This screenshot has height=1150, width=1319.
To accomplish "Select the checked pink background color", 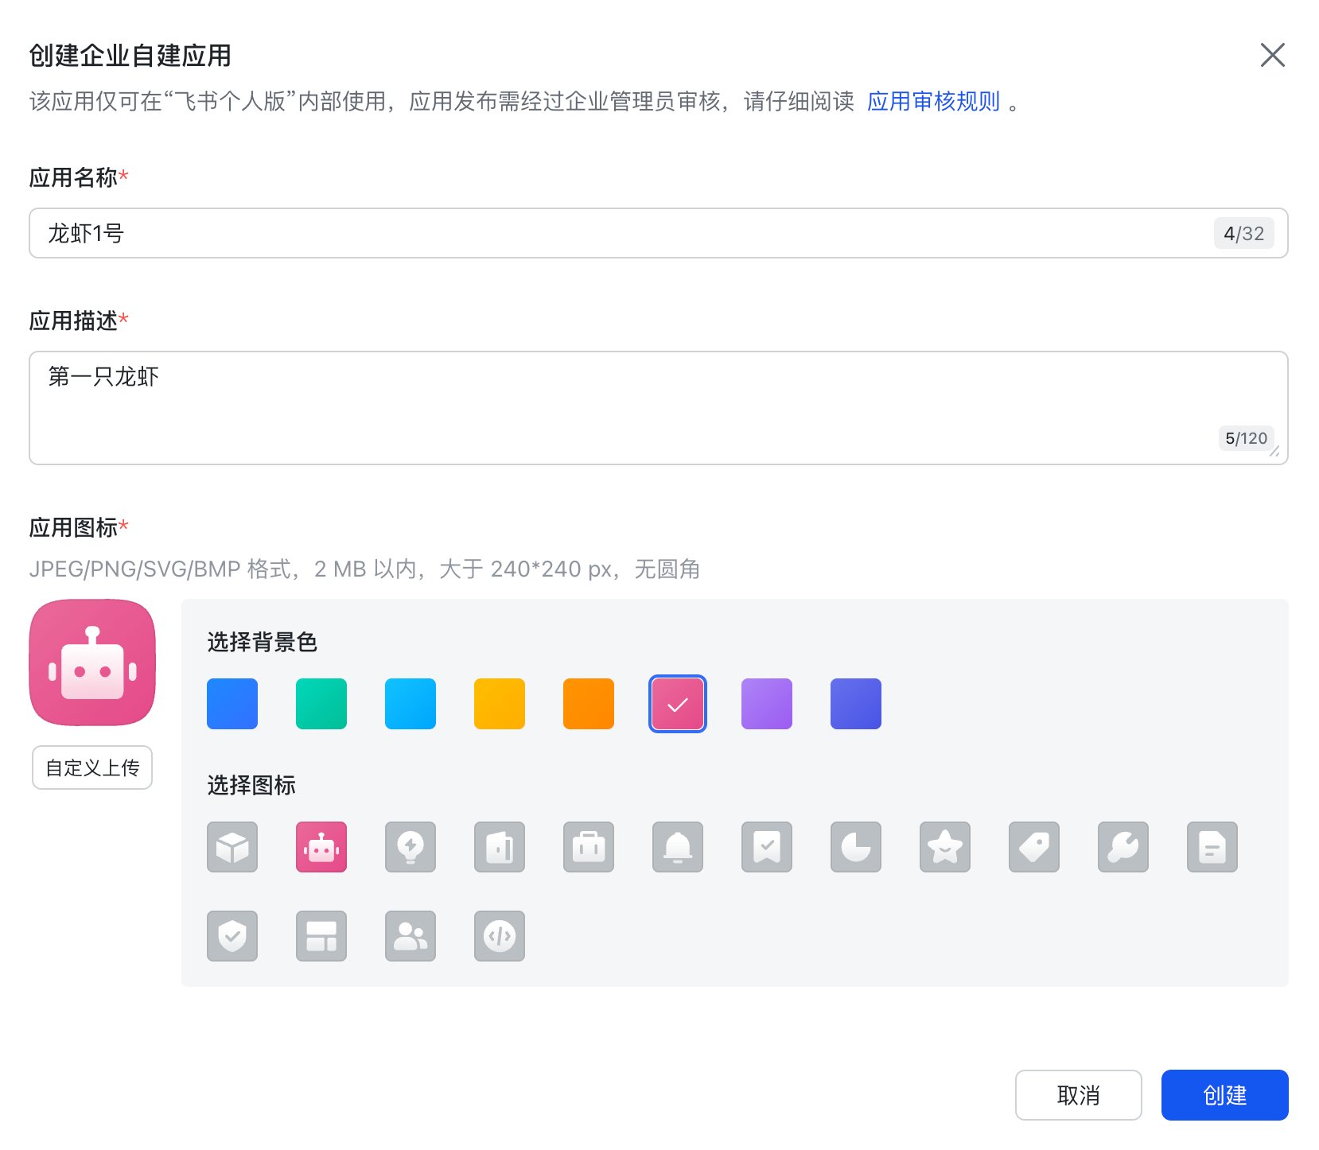I will click(x=678, y=704).
